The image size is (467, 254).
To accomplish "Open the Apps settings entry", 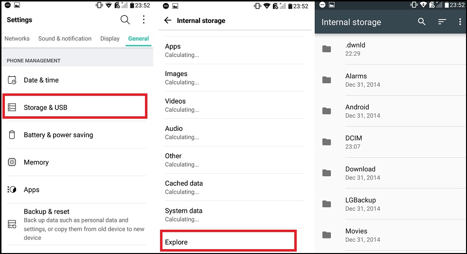I will [x=32, y=190].
